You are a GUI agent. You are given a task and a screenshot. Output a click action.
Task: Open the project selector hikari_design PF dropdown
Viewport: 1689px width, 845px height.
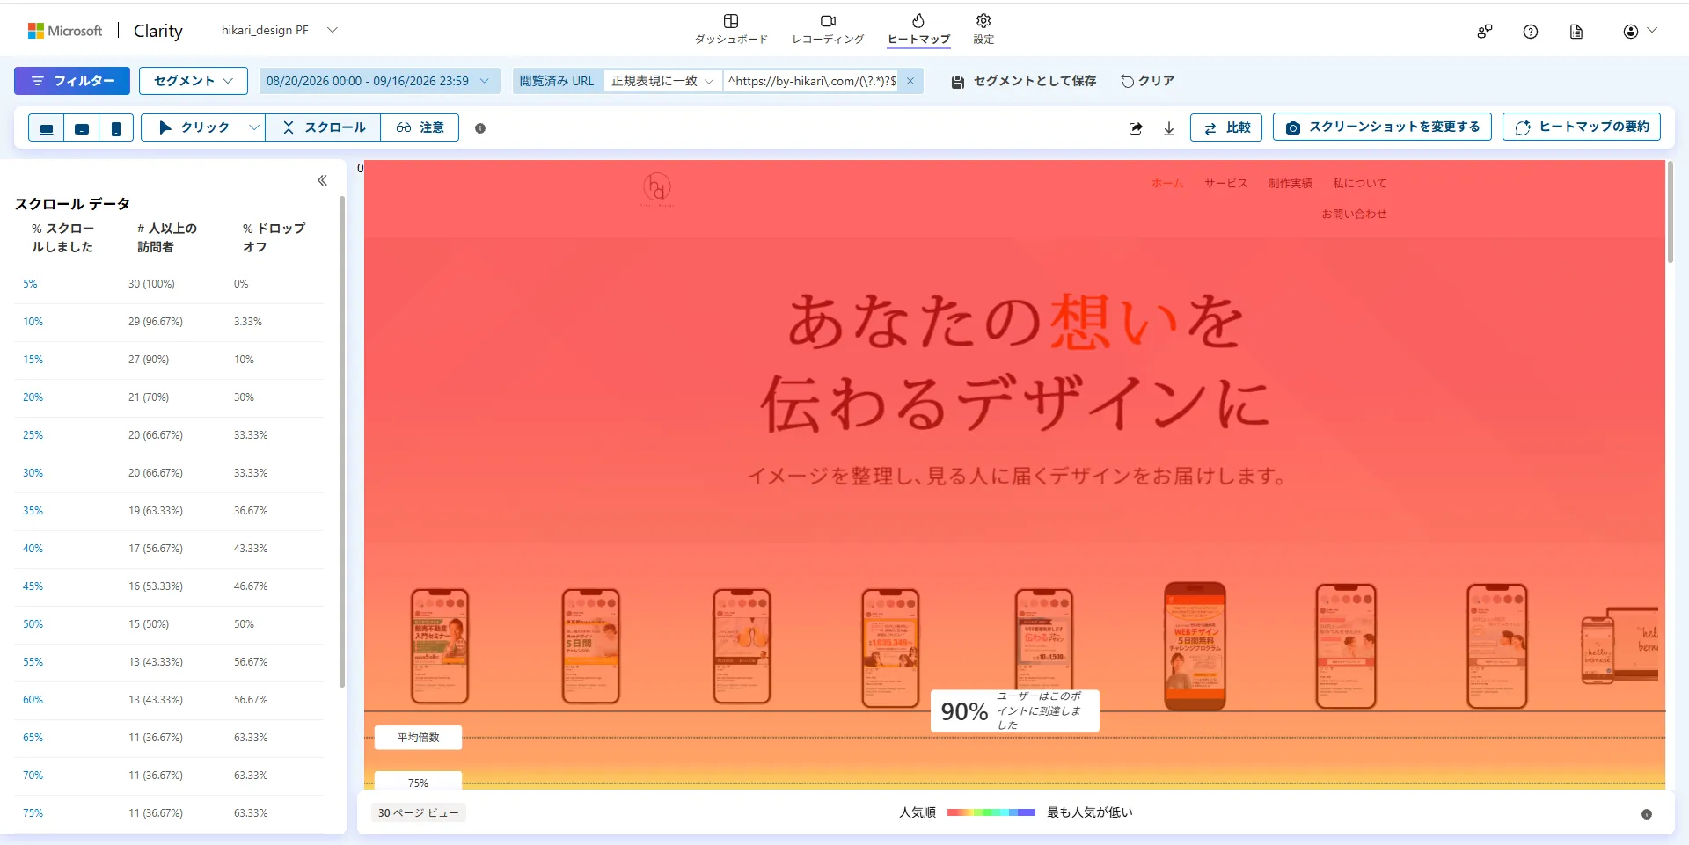(x=279, y=30)
